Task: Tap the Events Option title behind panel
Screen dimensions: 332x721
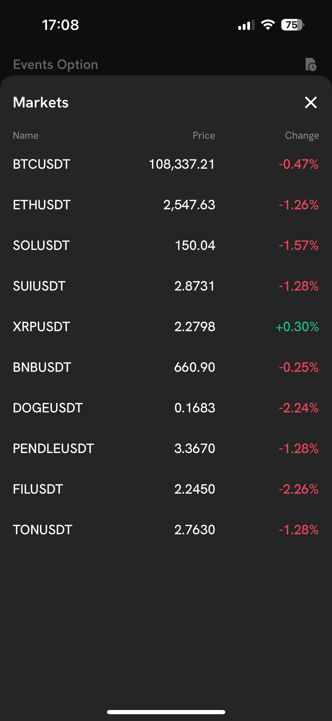Action: pyautogui.click(x=55, y=65)
